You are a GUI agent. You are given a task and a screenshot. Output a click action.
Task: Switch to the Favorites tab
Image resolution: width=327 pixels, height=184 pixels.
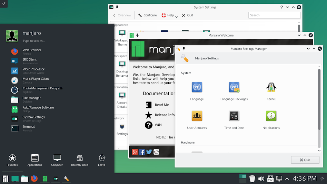click(x=12, y=160)
